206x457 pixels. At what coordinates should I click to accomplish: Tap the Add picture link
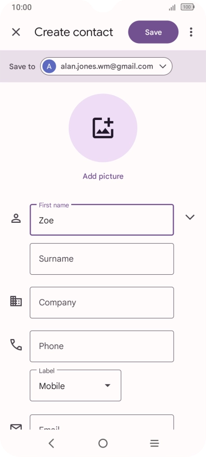click(103, 177)
